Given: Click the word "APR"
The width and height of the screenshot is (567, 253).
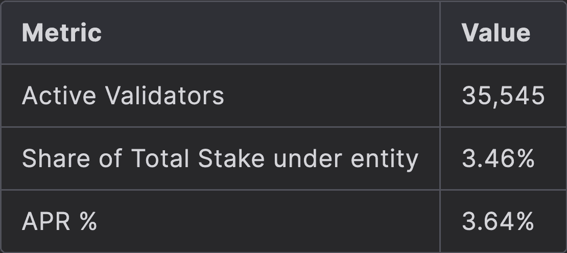Looking at the screenshot, I should (45, 222).
